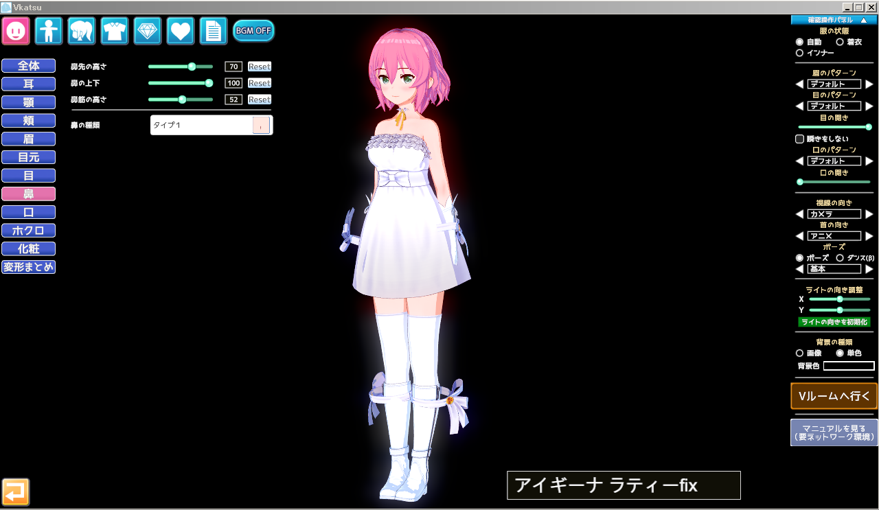
Task: Select 画像 background type radio button
Action: pos(799,353)
